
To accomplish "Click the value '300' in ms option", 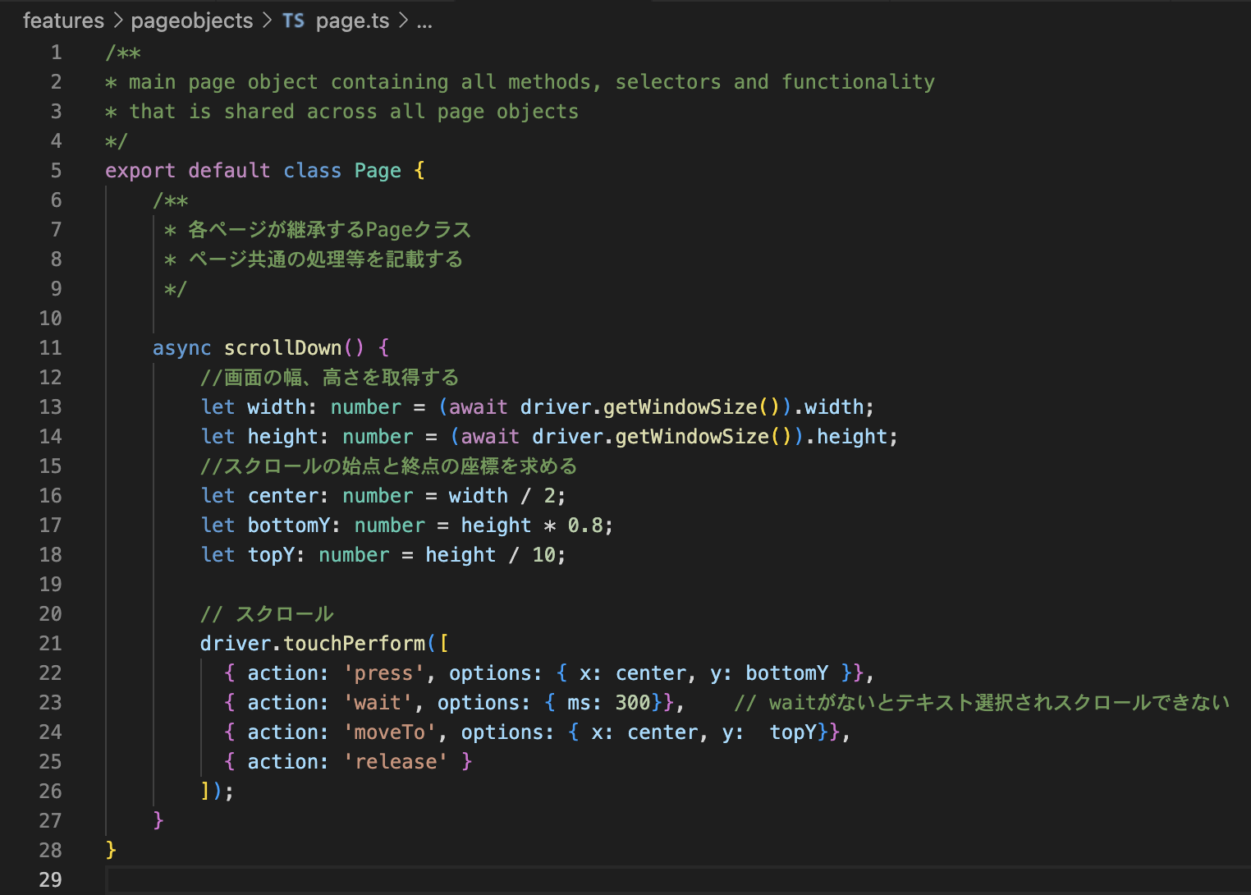I will (x=633, y=703).
